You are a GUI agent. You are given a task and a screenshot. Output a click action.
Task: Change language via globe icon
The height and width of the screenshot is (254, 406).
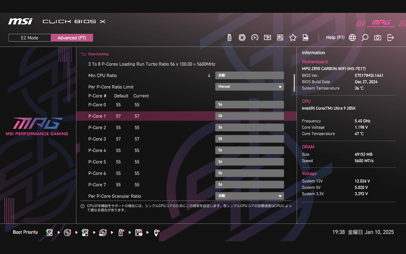click(352, 38)
